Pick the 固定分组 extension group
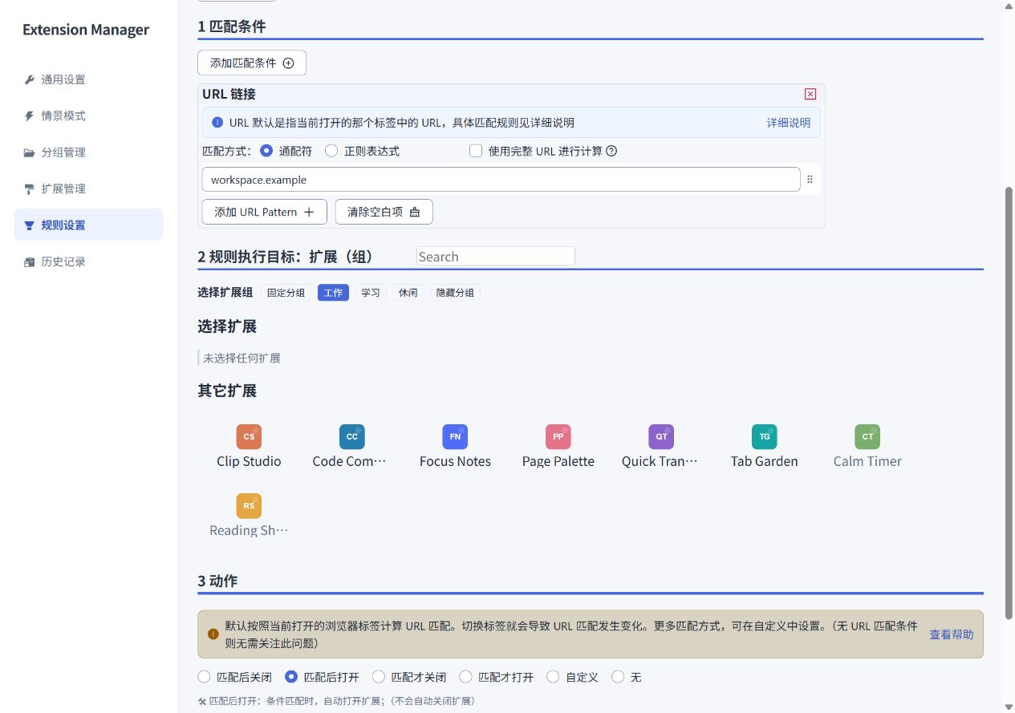 (286, 293)
